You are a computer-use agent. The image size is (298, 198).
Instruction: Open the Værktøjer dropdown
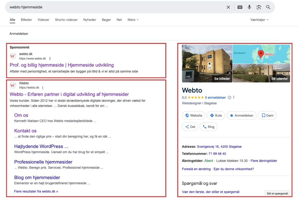(259, 20)
